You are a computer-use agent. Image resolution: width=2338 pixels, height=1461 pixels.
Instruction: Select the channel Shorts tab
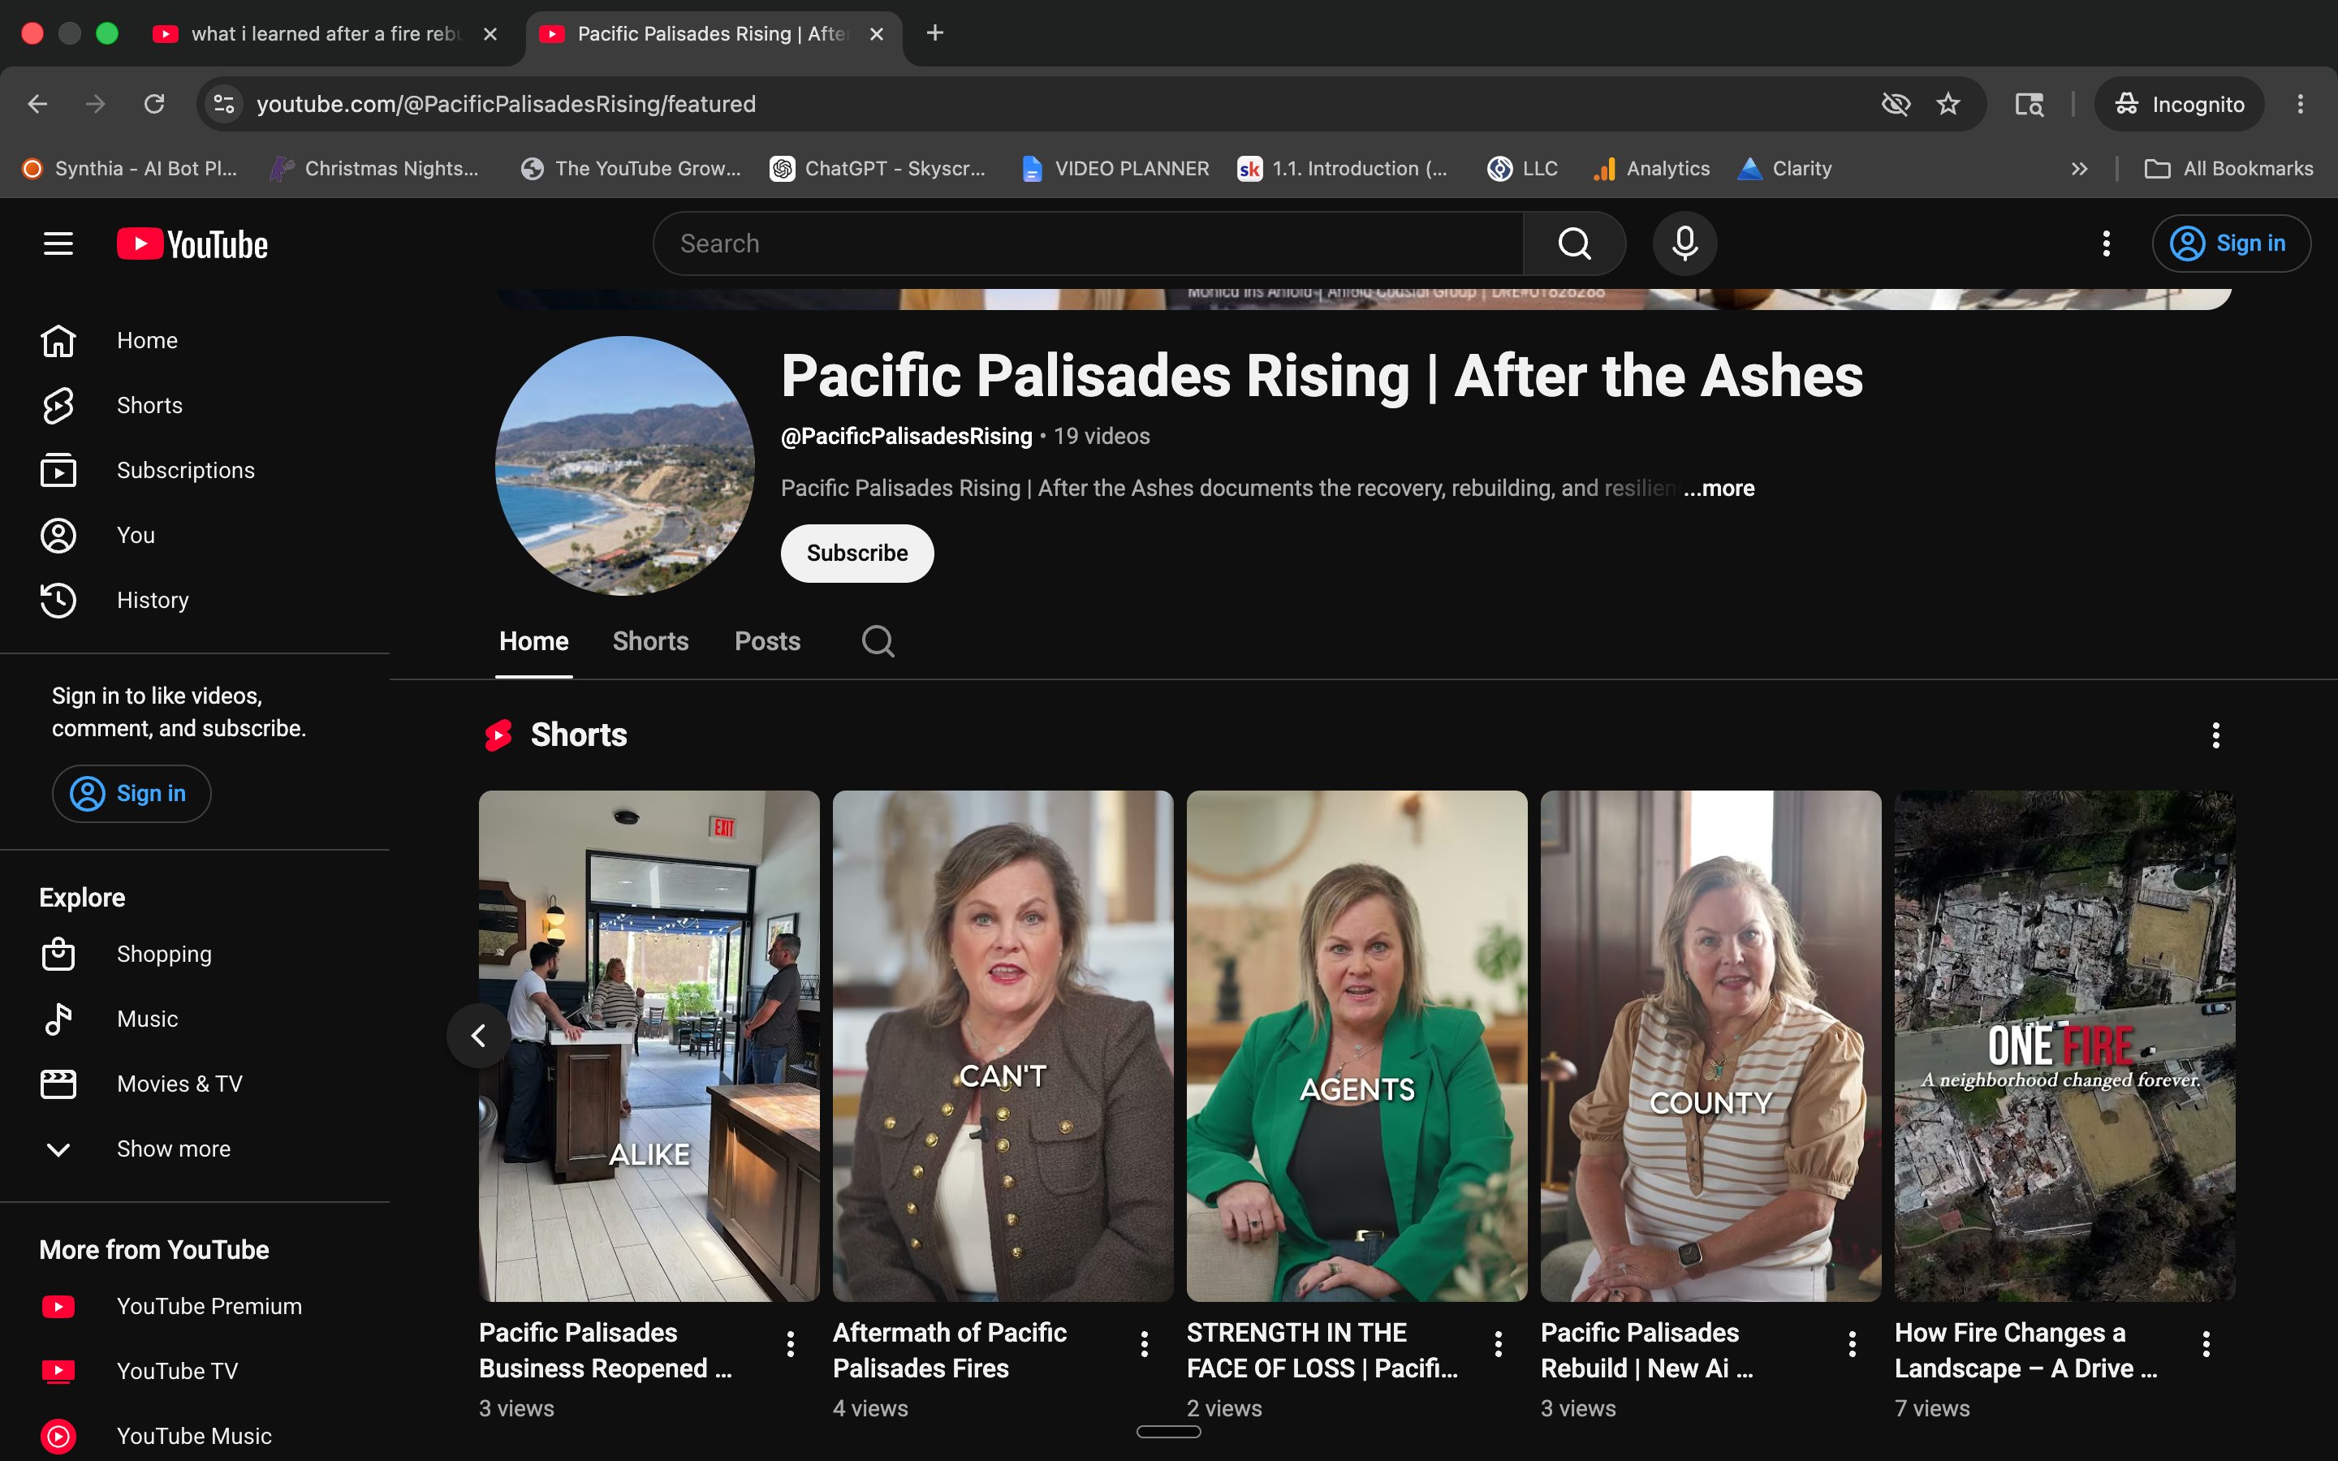pyautogui.click(x=650, y=641)
